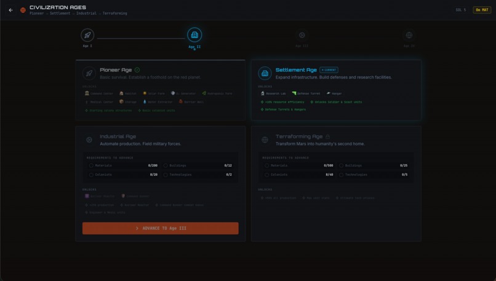Click the Pioneer Age completed checkmark
The width and height of the screenshot is (496, 281).
pos(137,70)
